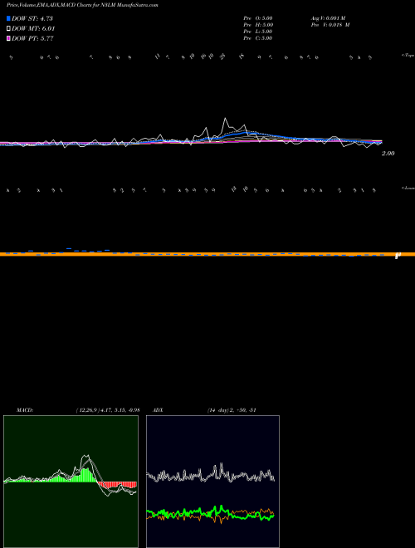Click the chart title mentioning NSLM MunafaSutra.com
415x548 pixels.
82,5
